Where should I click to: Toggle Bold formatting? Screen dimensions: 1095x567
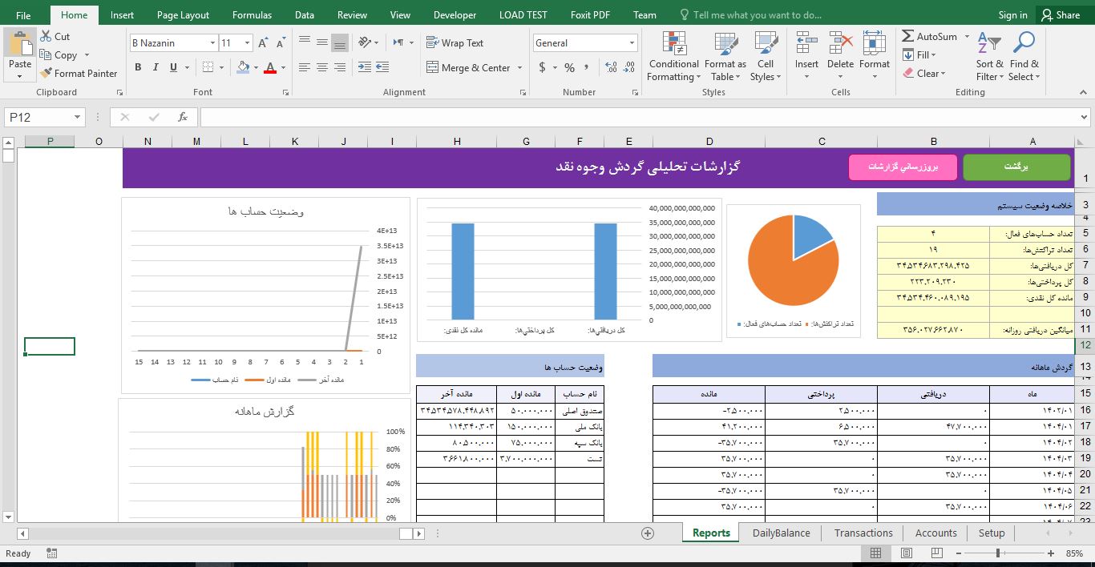point(138,68)
